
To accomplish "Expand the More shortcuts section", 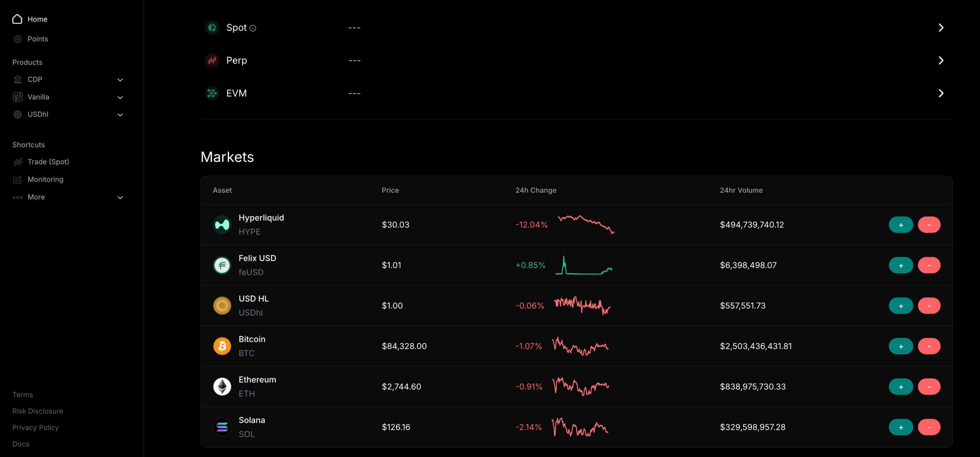I will (120, 198).
